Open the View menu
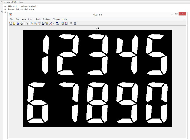 pyautogui.click(x=24, y=19)
